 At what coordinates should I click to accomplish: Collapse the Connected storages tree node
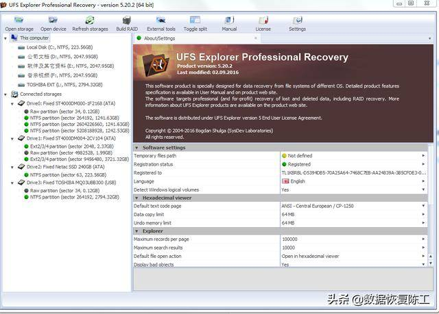(x=5, y=94)
